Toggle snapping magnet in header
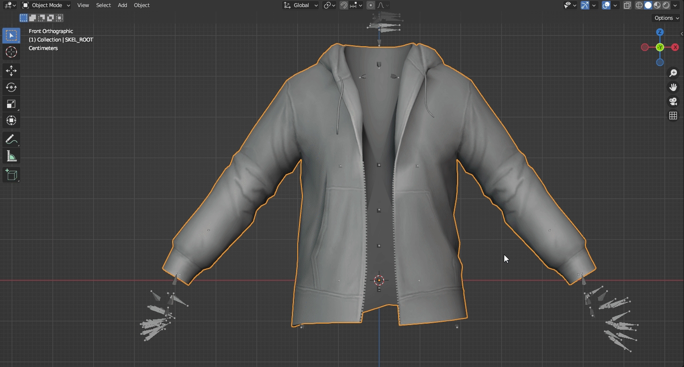 pyautogui.click(x=344, y=5)
